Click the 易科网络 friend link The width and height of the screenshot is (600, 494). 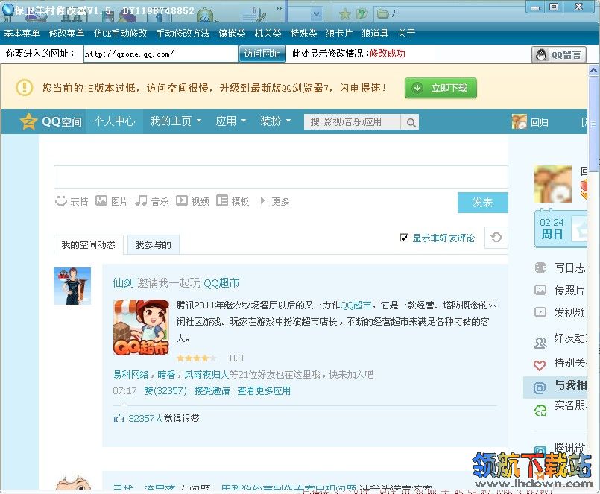pyautogui.click(x=131, y=374)
